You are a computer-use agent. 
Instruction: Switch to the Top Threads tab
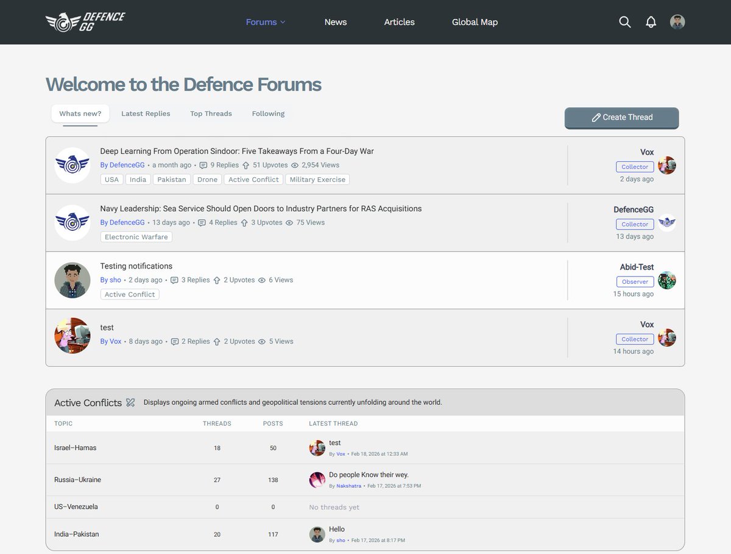(x=211, y=113)
